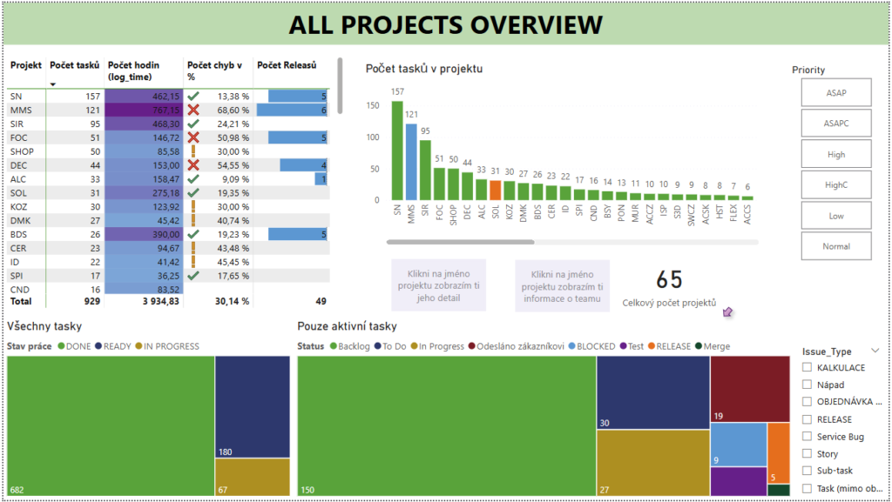This screenshot has height=502, width=892.
Task: Collapse the Issue_Type slicer chevron
Action: [875, 351]
